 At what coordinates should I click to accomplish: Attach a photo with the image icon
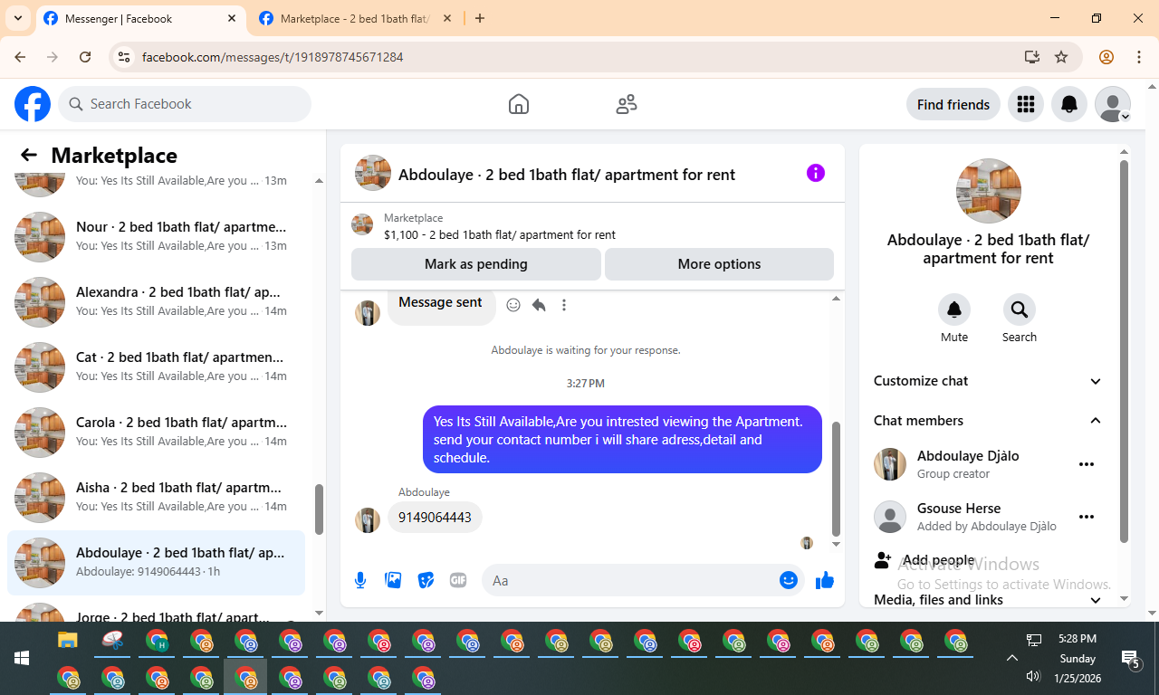(x=393, y=580)
